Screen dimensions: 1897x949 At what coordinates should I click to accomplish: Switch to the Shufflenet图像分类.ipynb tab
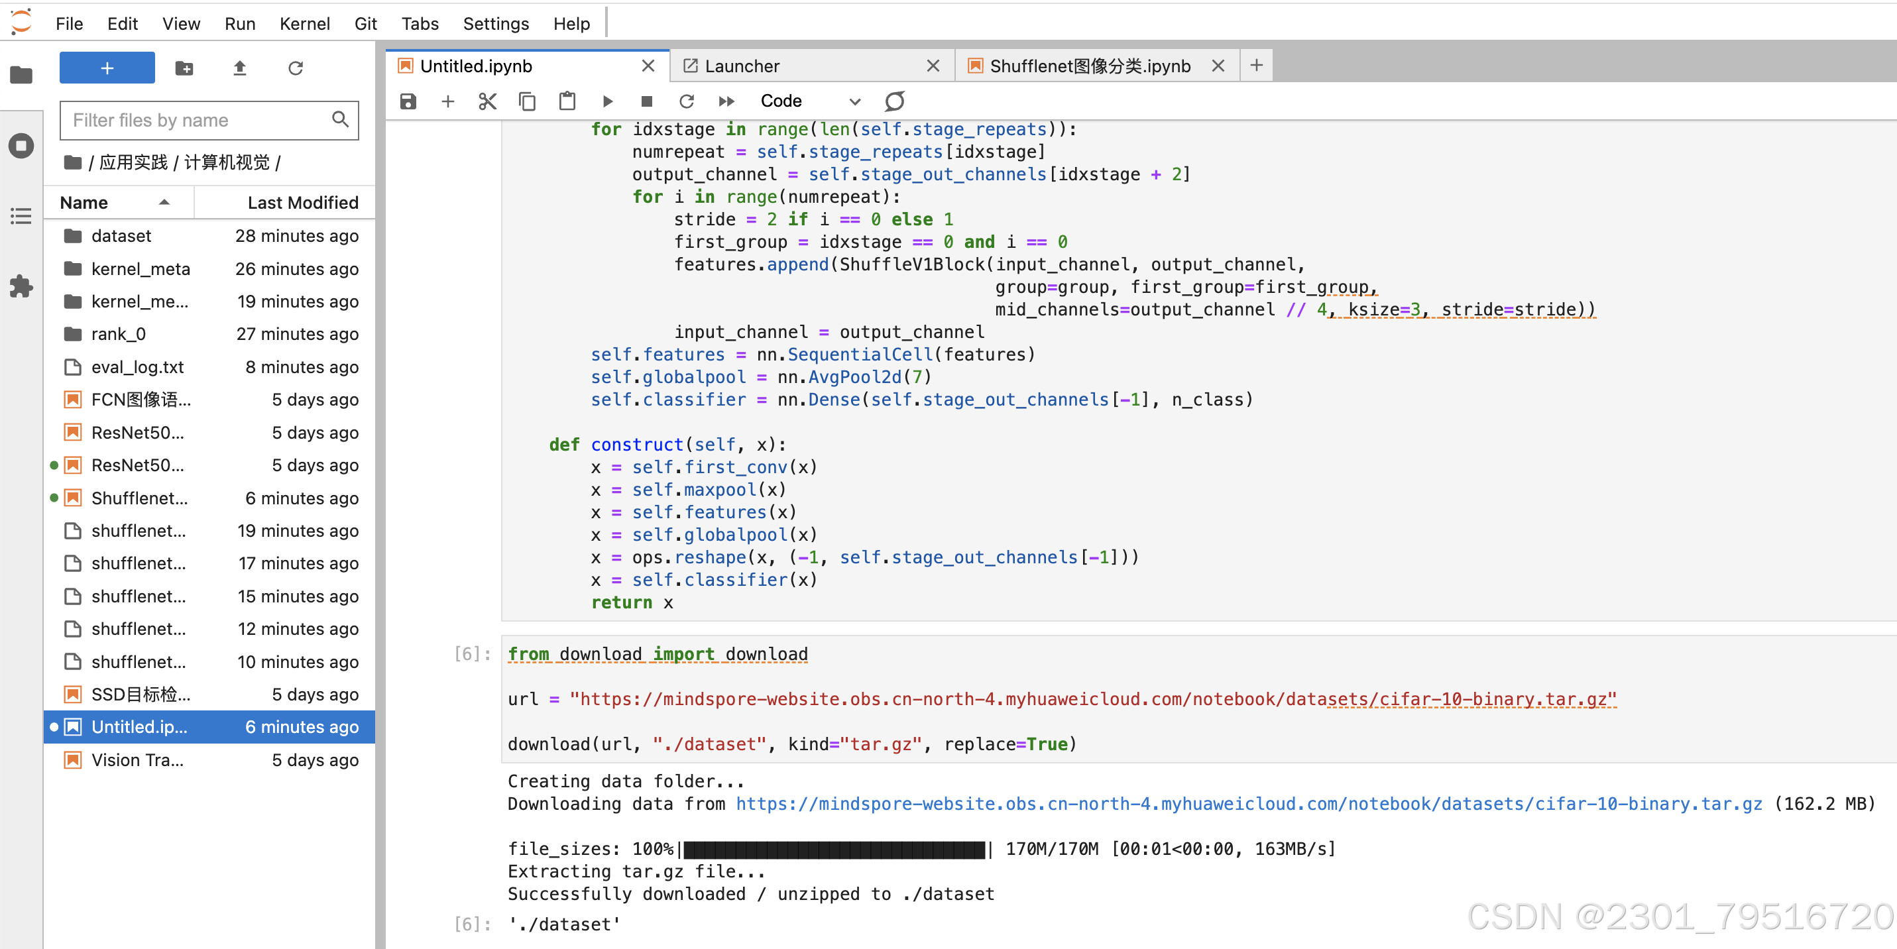[x=1089, y=66]
